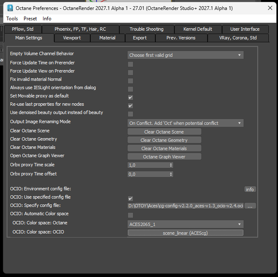Screen dimensions: 278x277
Task: Enable Force Update Time on Prerender
Action: [131, 64]
